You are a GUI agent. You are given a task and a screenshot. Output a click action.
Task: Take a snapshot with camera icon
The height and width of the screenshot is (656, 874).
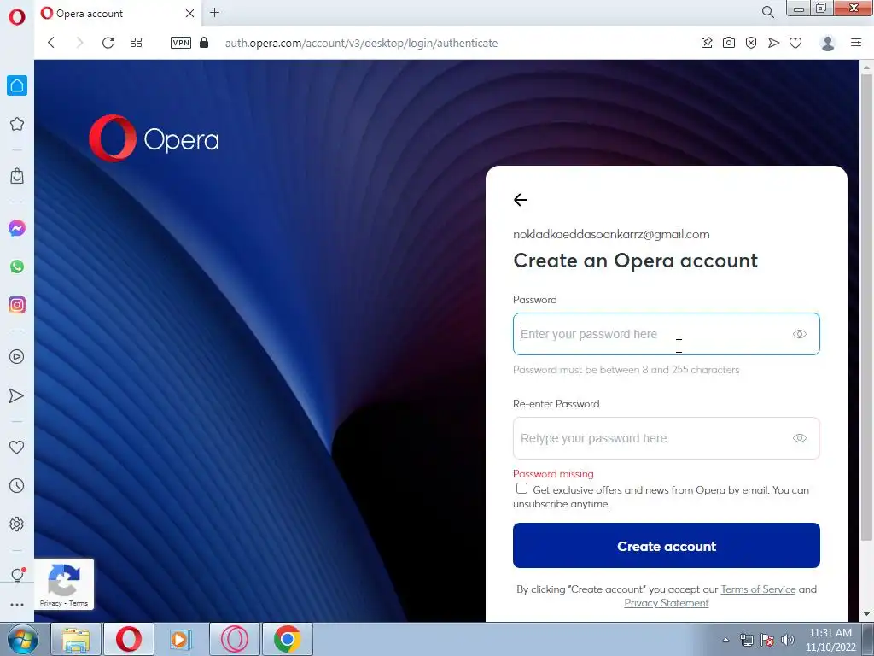coord(729,43)
